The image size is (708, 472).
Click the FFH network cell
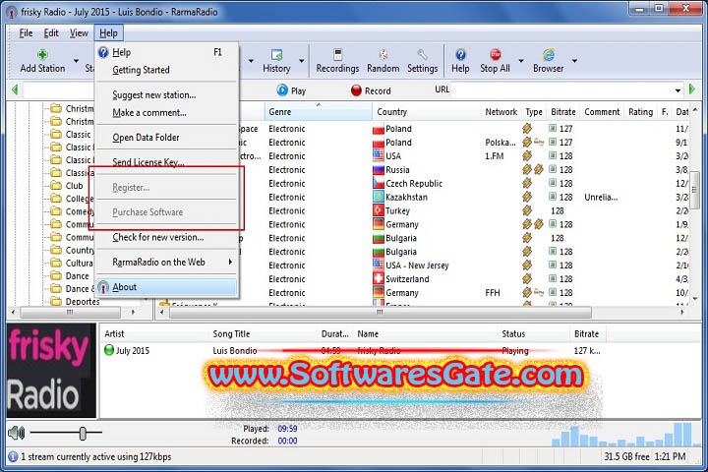tap(493, 293)
